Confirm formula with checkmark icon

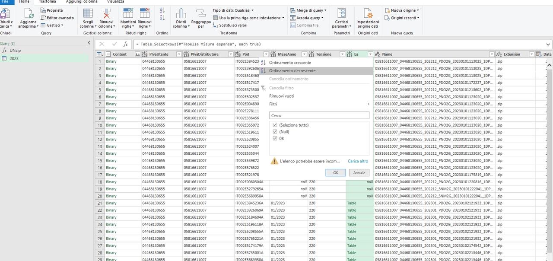click(x=114, y=44)
